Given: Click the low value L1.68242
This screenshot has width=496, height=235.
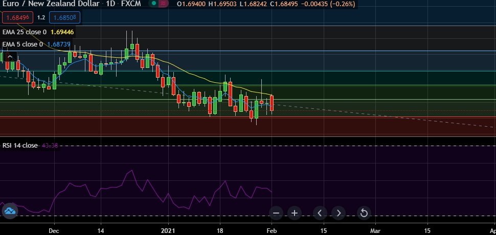Looking at the screenshot, I should pyautogui.click(x=253, y=4).
